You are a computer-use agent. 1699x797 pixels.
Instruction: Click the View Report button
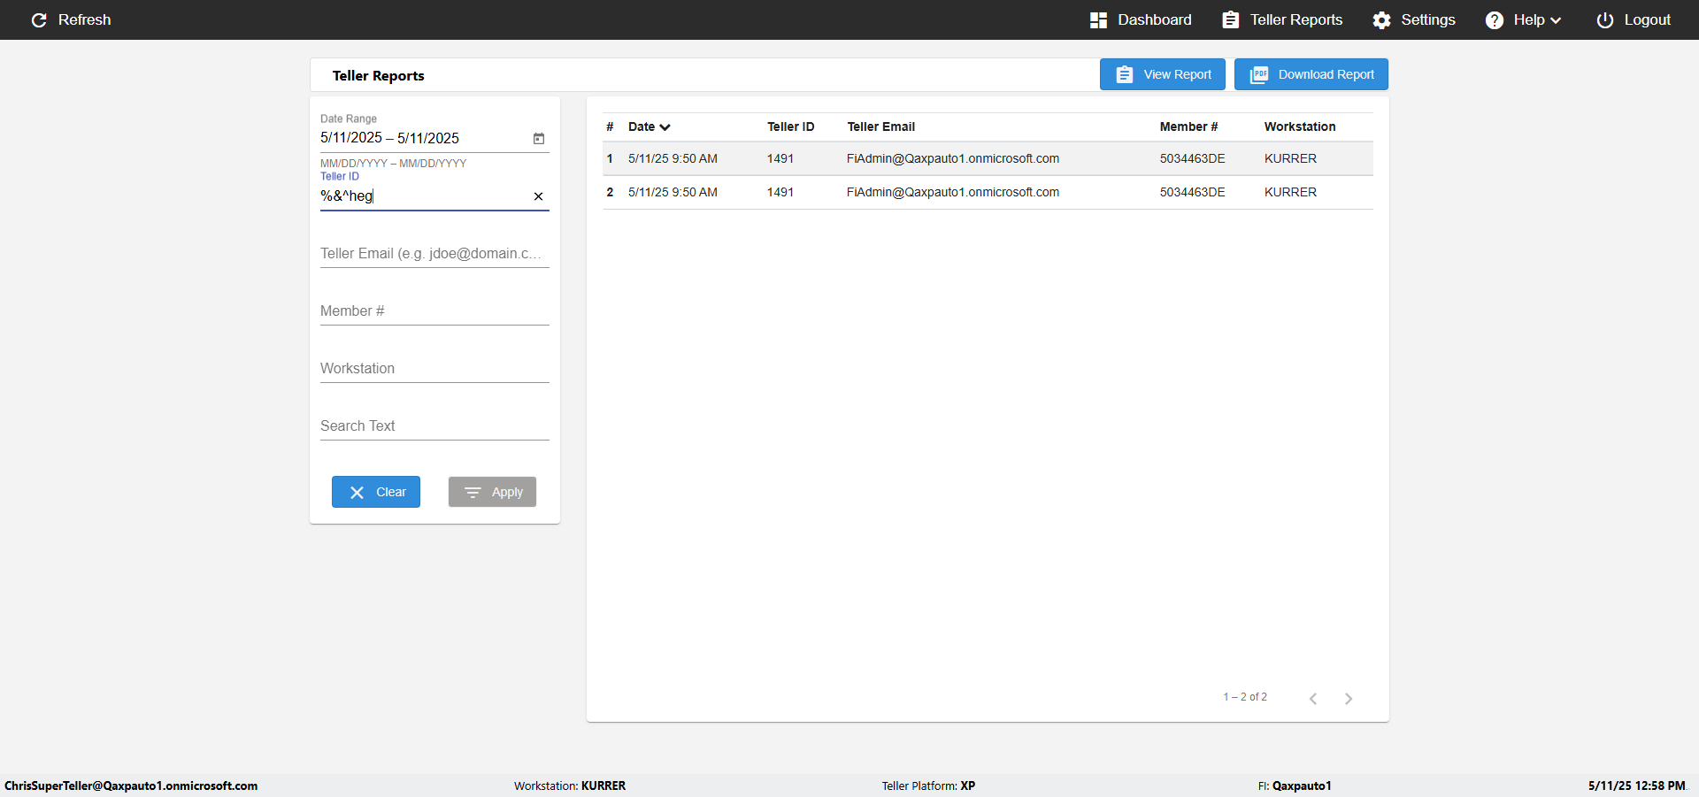1163,74
